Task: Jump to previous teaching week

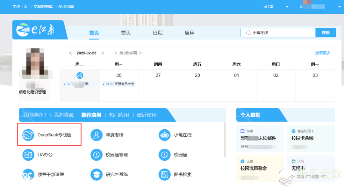Action: tap(116, 53)
